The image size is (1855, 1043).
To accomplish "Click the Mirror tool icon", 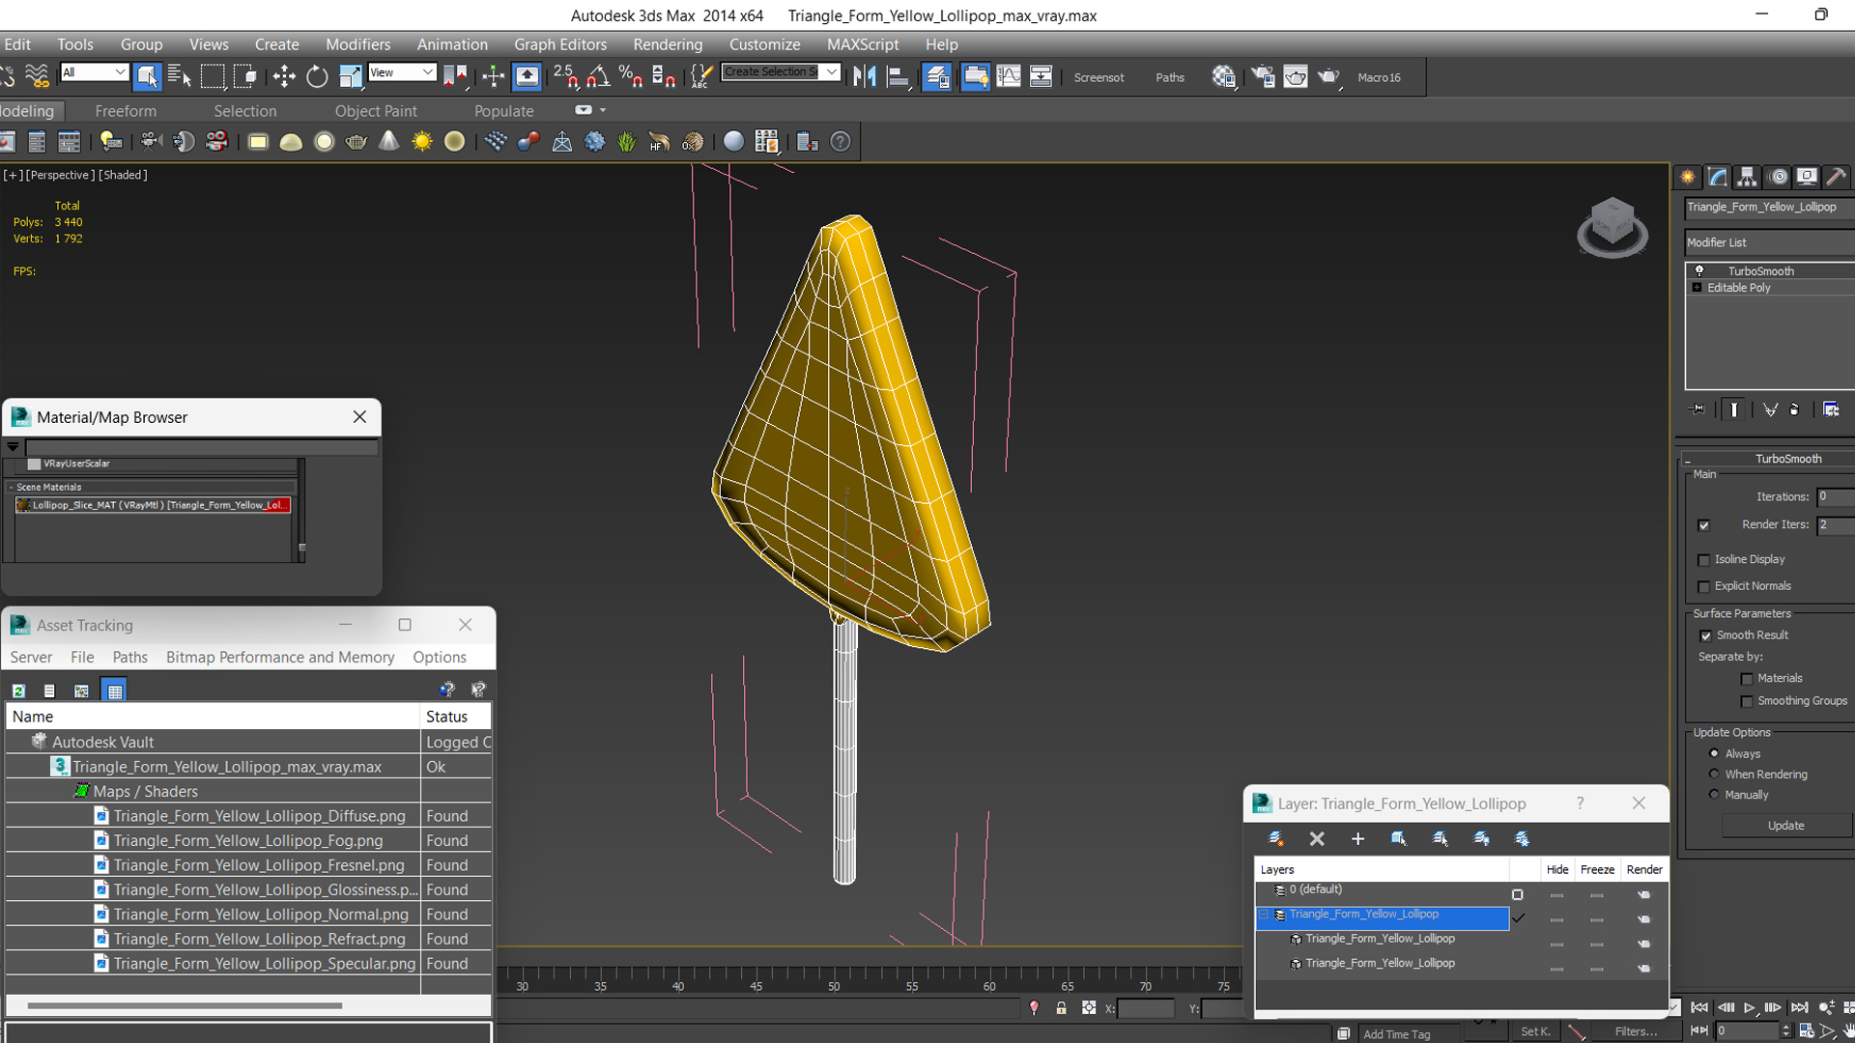I will click(865, 76).
